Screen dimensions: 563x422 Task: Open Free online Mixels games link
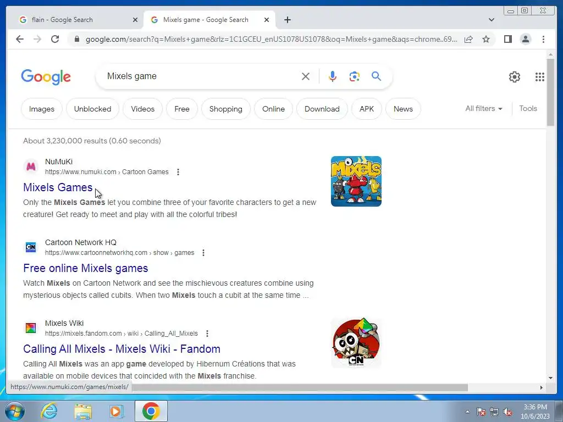point(85,268)
